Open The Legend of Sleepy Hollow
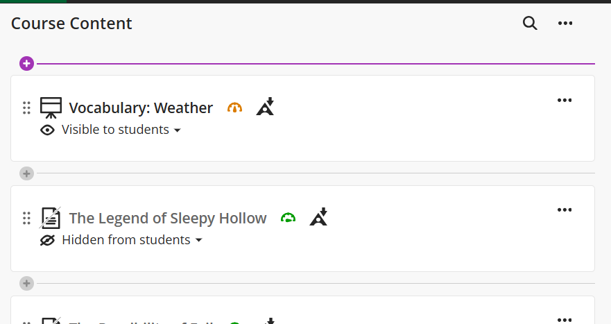Screen dimensions: 611x324 coord(168,219)
